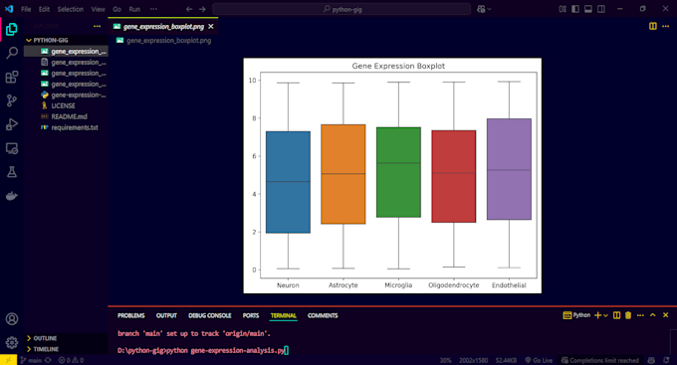Viewport: 677px width, 365px height.
Task: Open the Explorer view in the activity bar
Action: coord(12,29)
